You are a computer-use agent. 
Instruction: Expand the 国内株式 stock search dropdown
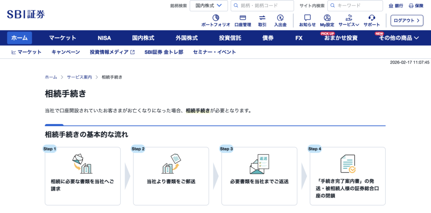click(209, 6)
